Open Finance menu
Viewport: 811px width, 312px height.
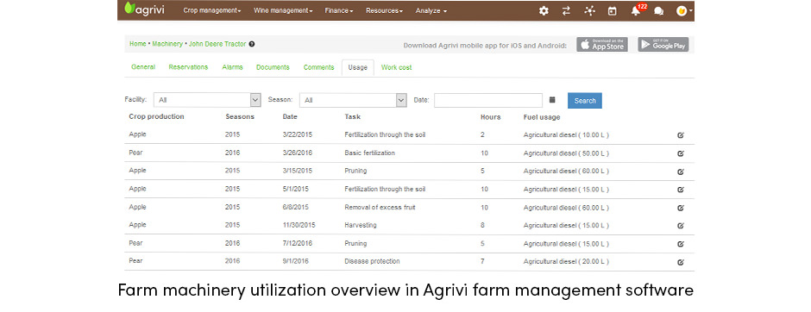[339, 10]
